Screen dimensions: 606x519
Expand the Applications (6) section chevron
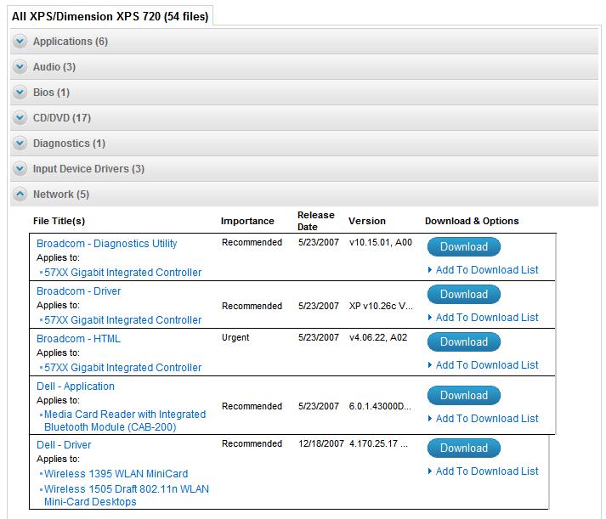(20, 41)
